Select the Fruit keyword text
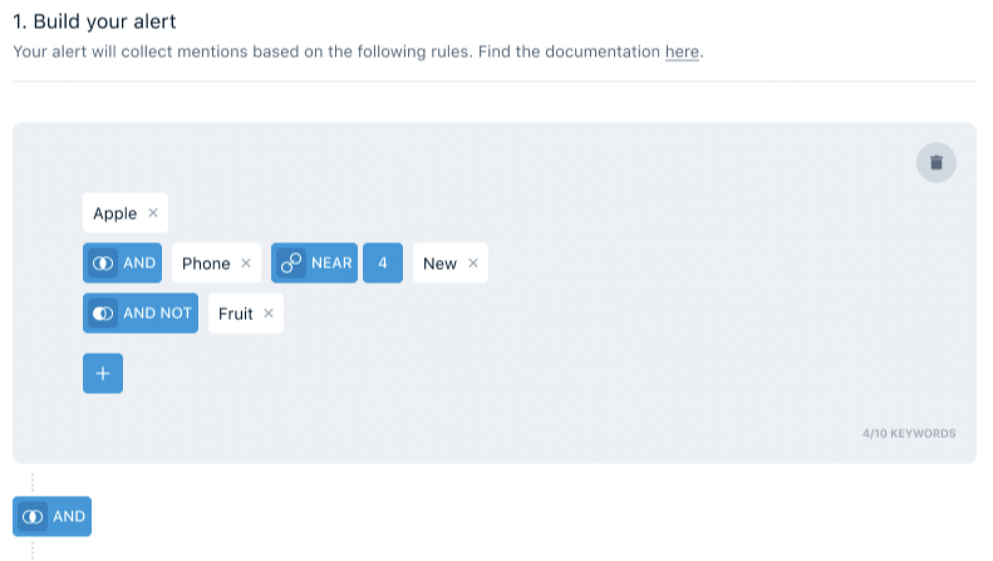Screen dimensions: 993x561 pyautogui.click(x=235, y=314)
